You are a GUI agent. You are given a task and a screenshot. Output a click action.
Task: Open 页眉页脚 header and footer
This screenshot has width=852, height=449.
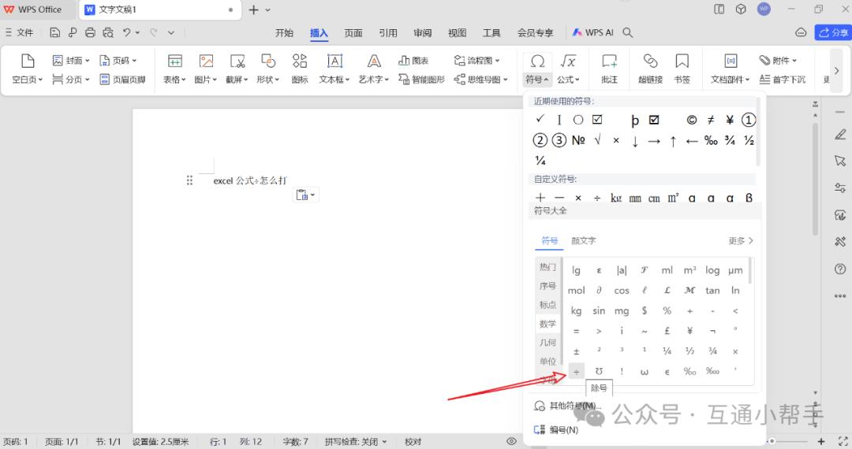pyautogui.click(x=123, y=80)
